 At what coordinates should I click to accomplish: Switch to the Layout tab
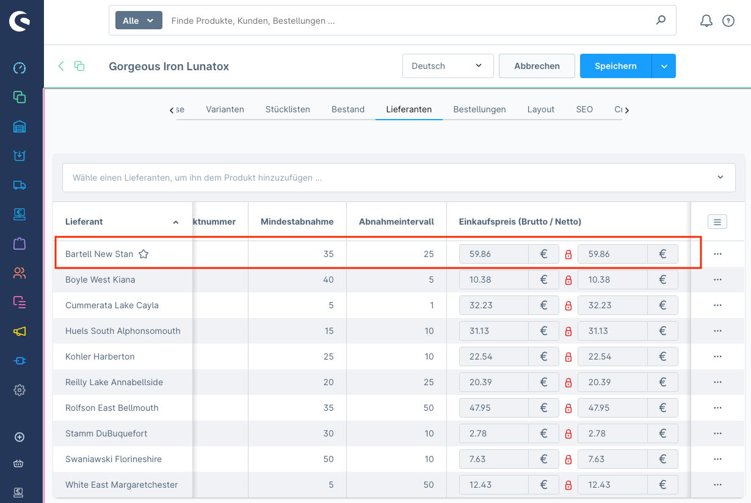(x=541, y=109)
